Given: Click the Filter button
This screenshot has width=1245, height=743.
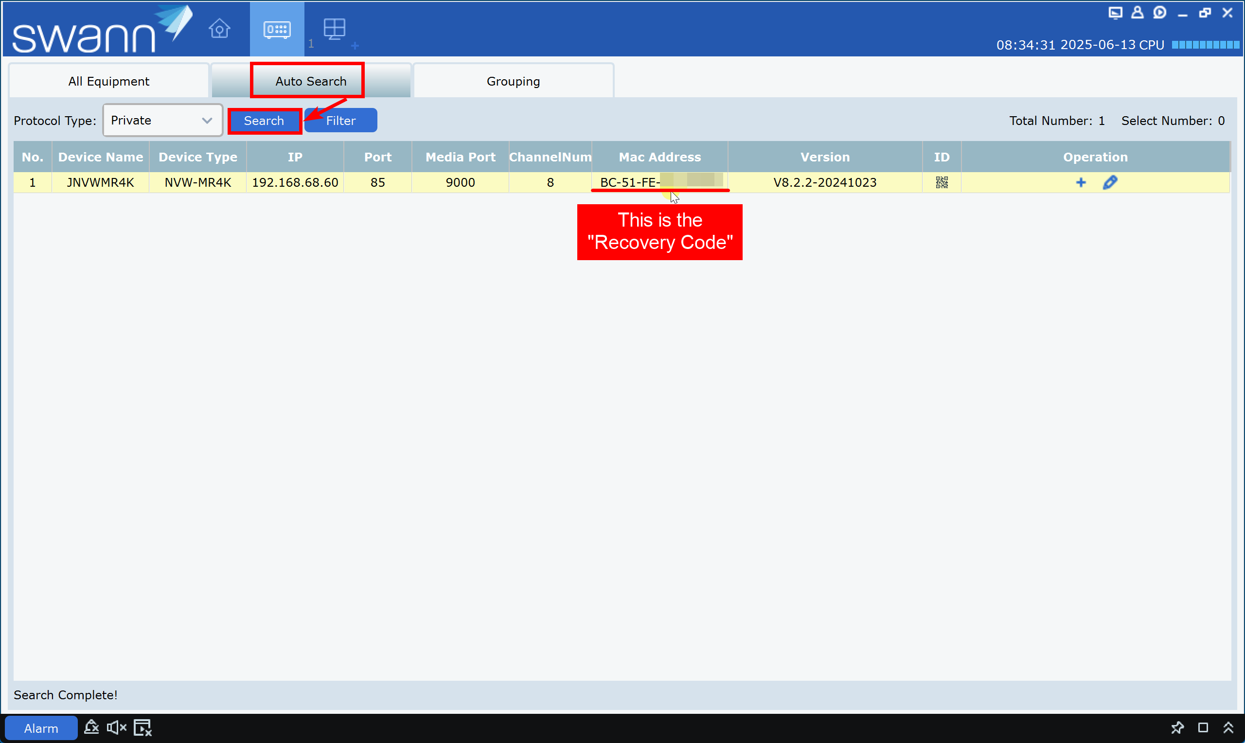Looking at the screenshot, I should 340,121.
